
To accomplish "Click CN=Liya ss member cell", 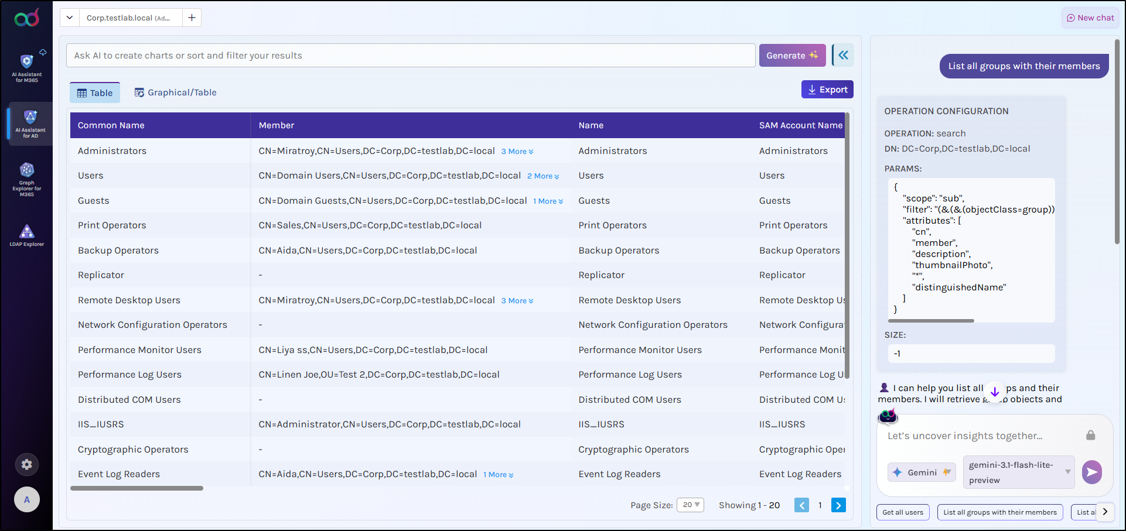I will (373, 350).
